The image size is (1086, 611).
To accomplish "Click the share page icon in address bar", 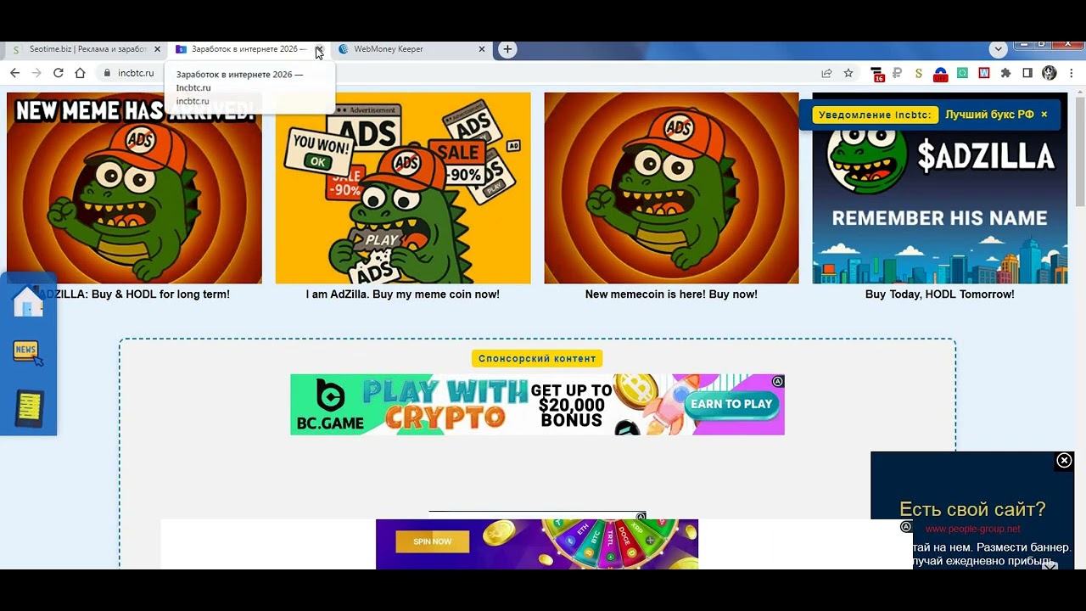I will coord(826,73).
